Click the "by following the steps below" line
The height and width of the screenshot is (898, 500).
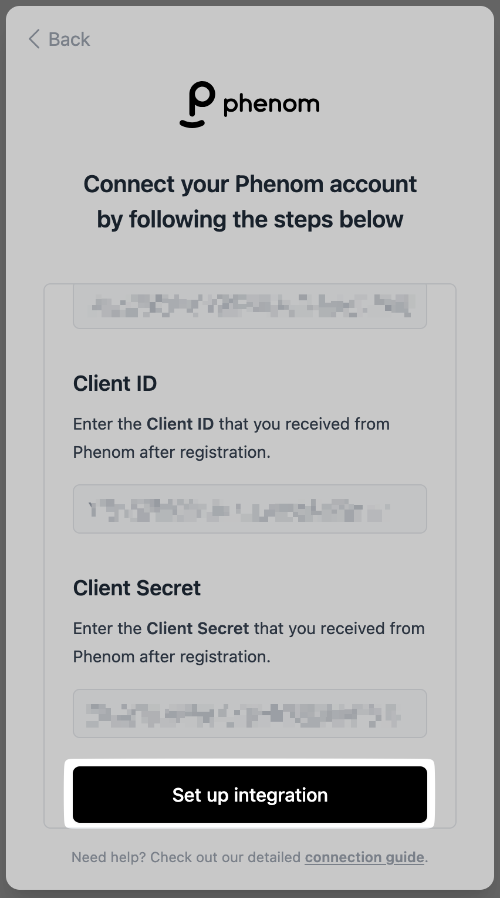pos(250,219)
